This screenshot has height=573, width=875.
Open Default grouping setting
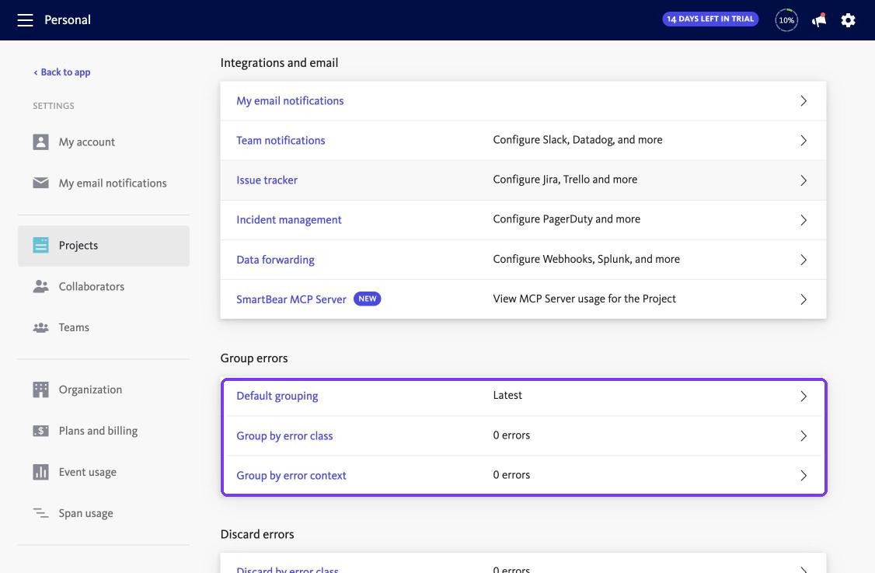coord(277,396)
